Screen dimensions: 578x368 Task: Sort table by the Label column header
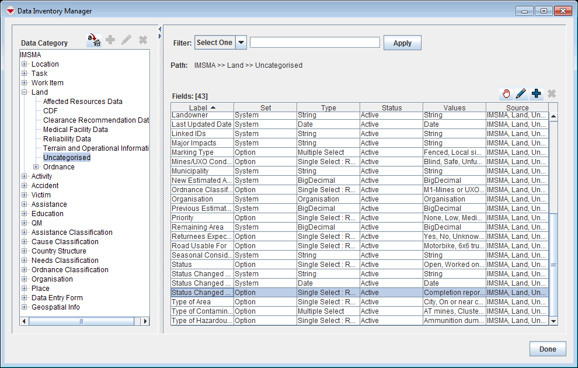point(201,107)
